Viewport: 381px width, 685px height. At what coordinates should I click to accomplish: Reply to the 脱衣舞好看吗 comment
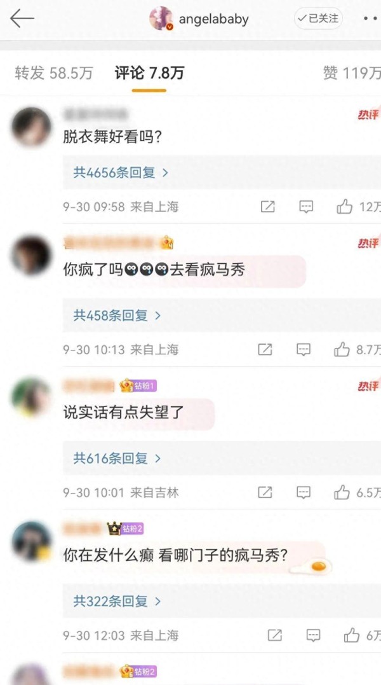(306, 207)
